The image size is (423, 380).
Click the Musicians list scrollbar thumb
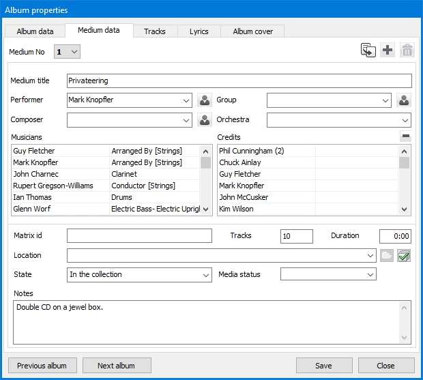[205, 162]
